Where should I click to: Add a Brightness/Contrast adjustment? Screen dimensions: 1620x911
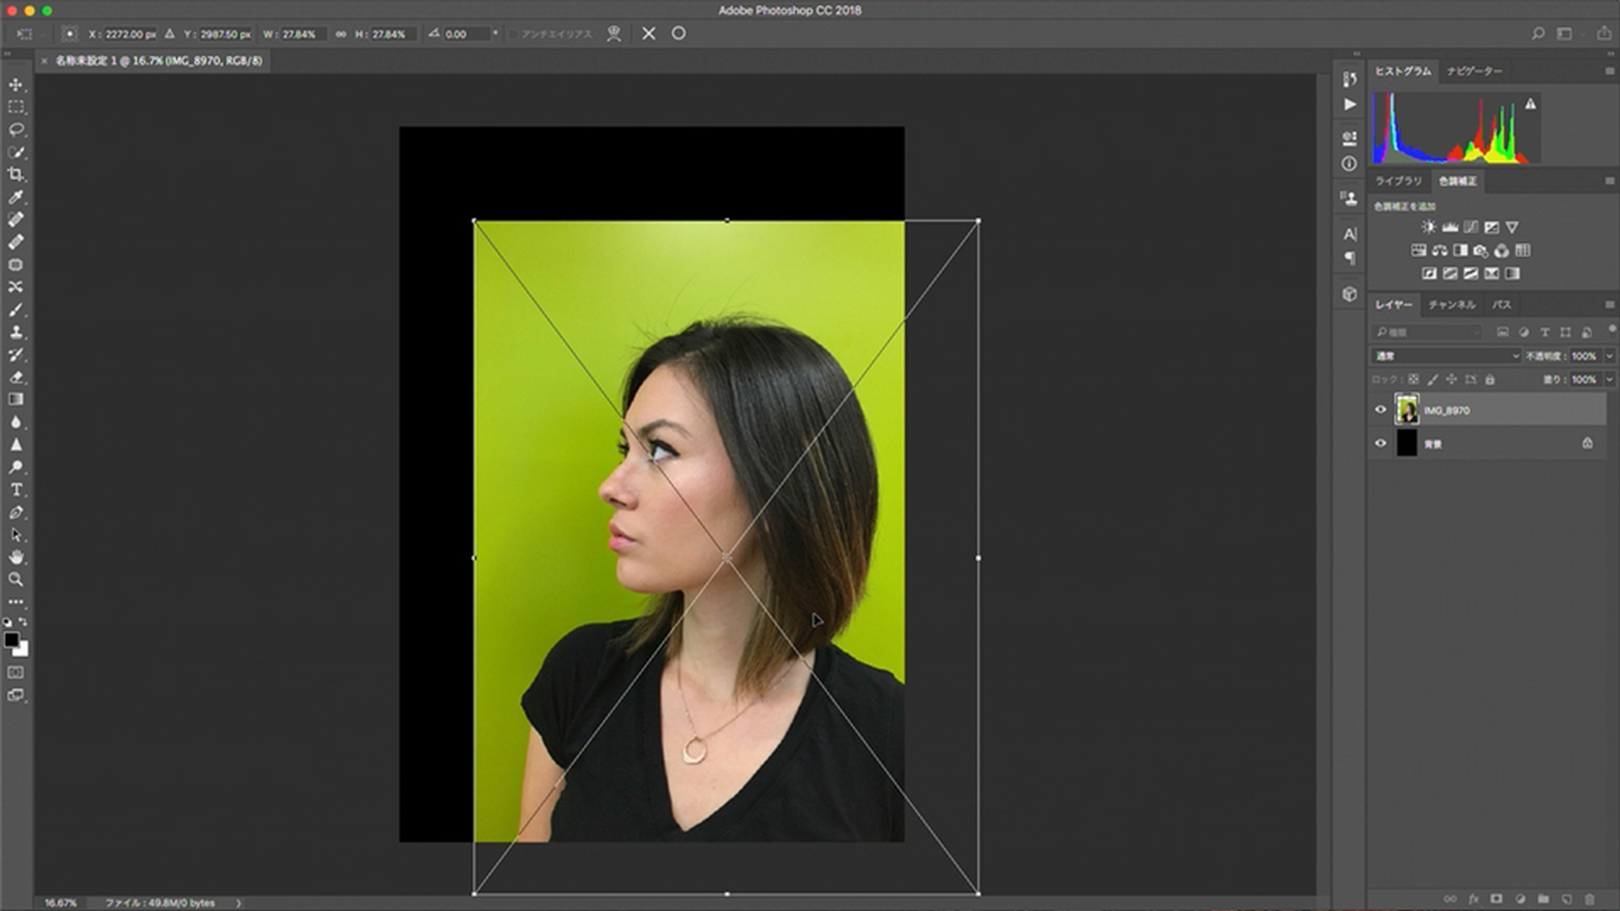coord(1428,227)
